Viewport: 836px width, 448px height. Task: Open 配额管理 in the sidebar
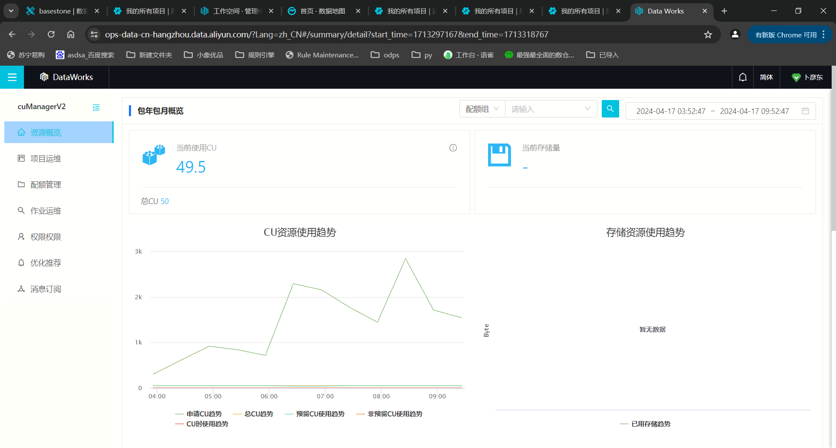click(59, 184)
